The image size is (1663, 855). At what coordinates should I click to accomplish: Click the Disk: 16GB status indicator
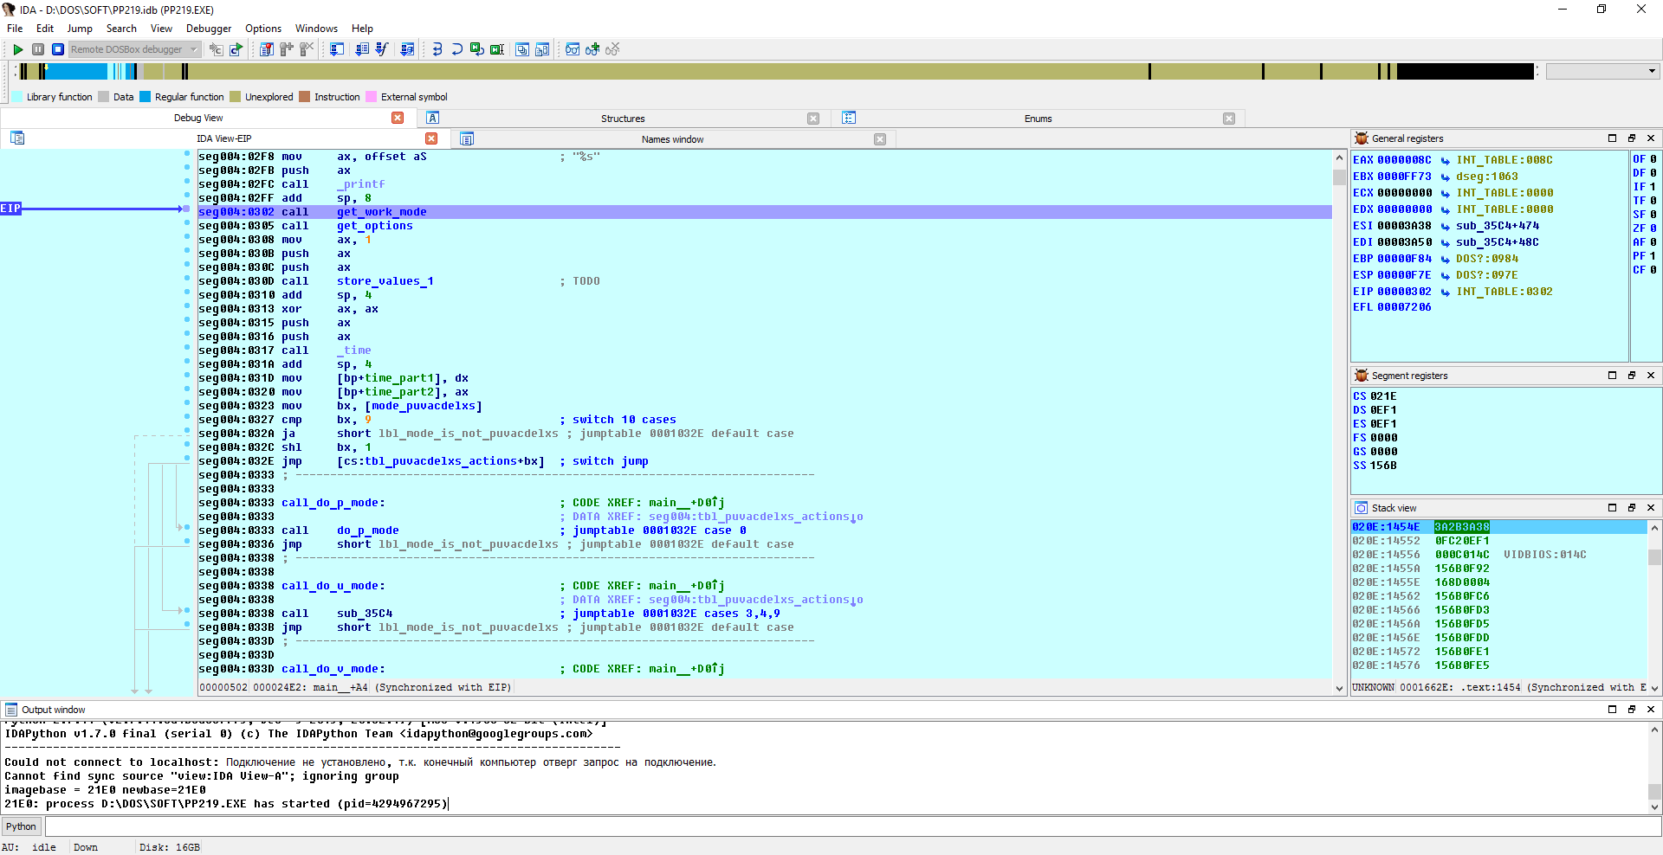click(169, 847)
